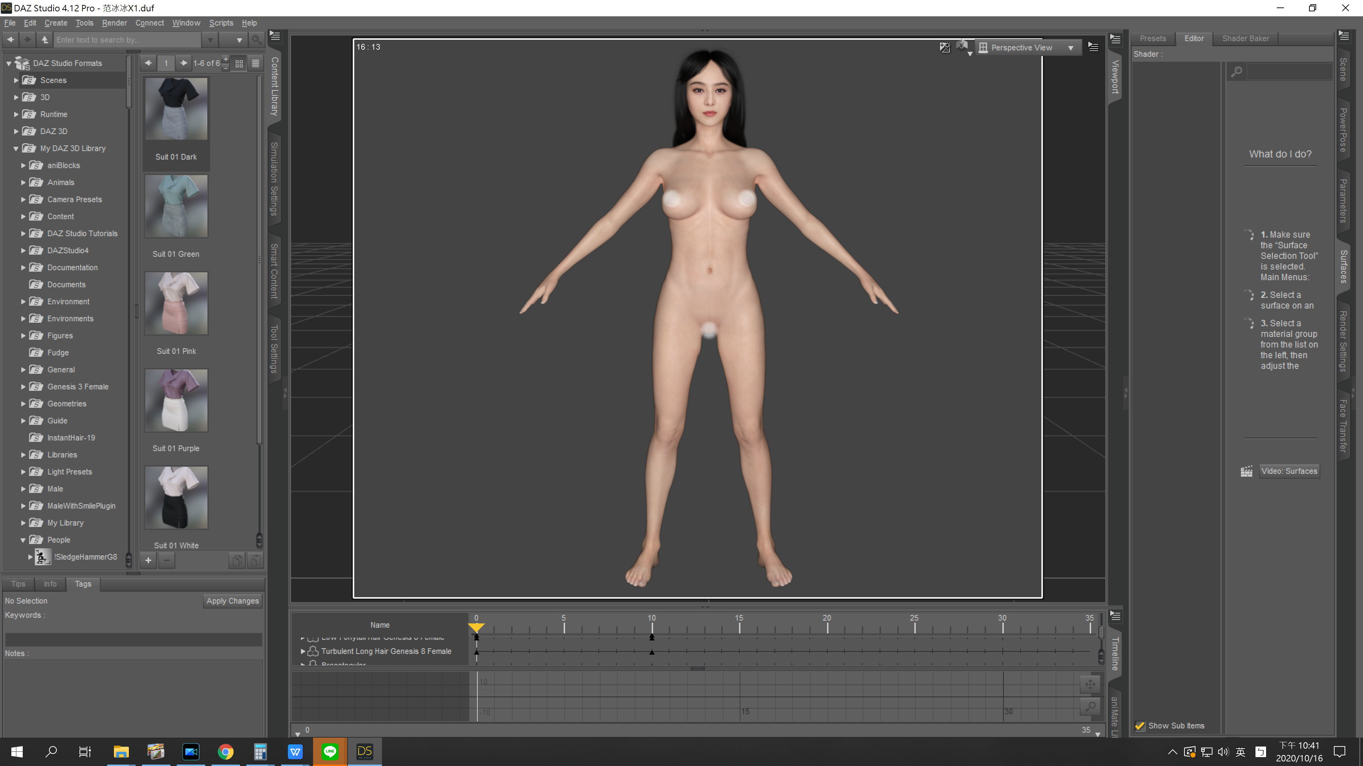Click the Surfaces search magnifier icon

1237,71
